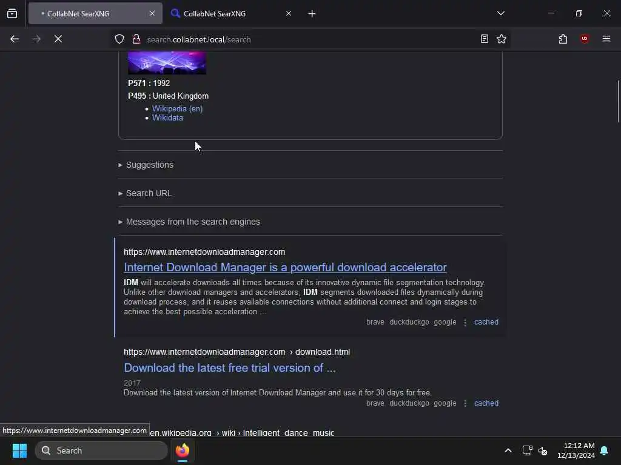The width and height of the screenshot is (621, 465).
Task: Click the https://www.internetdownloadmanager.com URL of first result
Action: tap(204, 252)
